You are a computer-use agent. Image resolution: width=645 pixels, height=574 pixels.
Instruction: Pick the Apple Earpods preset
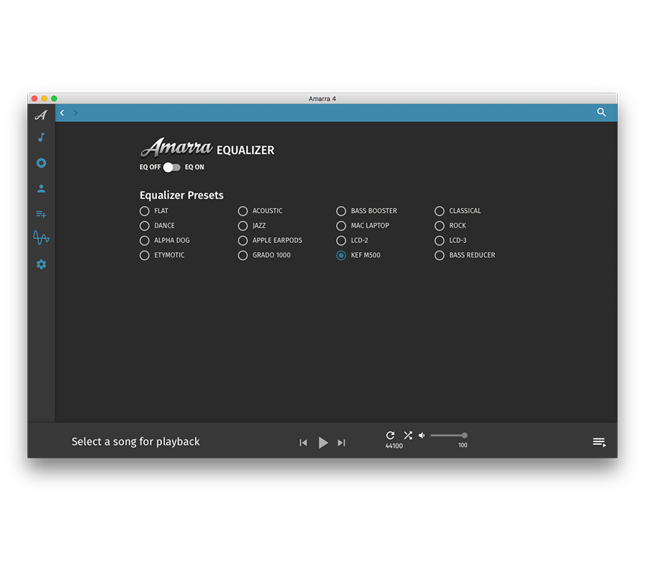click(243, 241)
